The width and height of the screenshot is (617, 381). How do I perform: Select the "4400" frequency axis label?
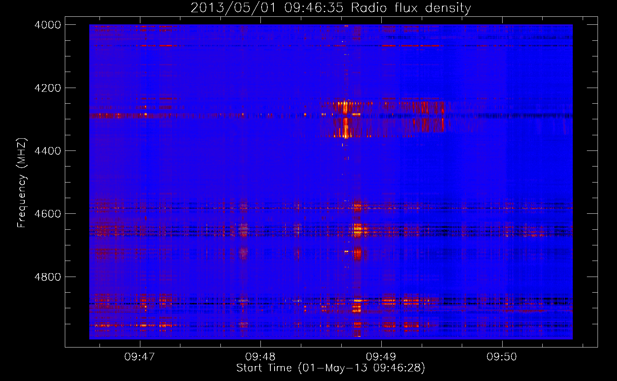coord(48,151)
